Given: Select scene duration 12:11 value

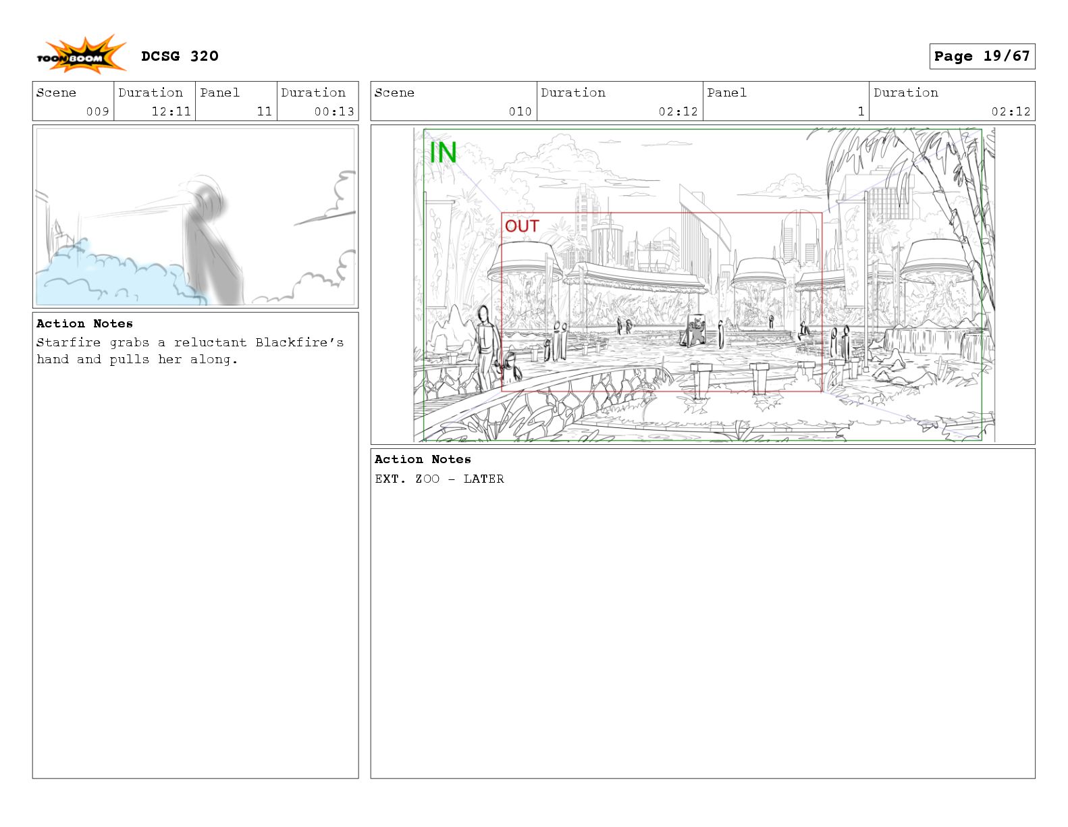Looking at the screenshot, I should pyautogui.click(x=171, y=111).
